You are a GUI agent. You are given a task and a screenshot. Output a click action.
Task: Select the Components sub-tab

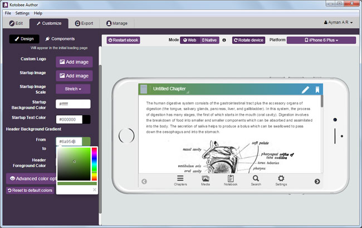click(x=60, y=39)
